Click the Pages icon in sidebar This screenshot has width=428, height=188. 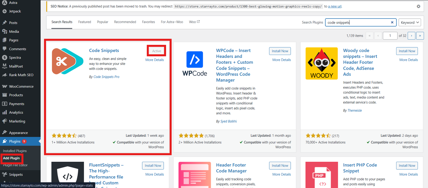[5, 40]
